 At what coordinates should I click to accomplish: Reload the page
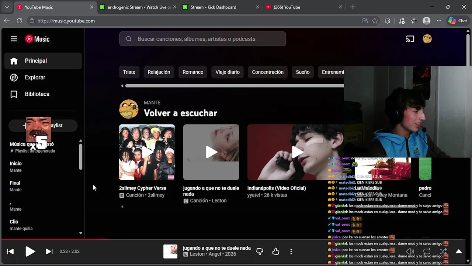click(x=20, y=21)
